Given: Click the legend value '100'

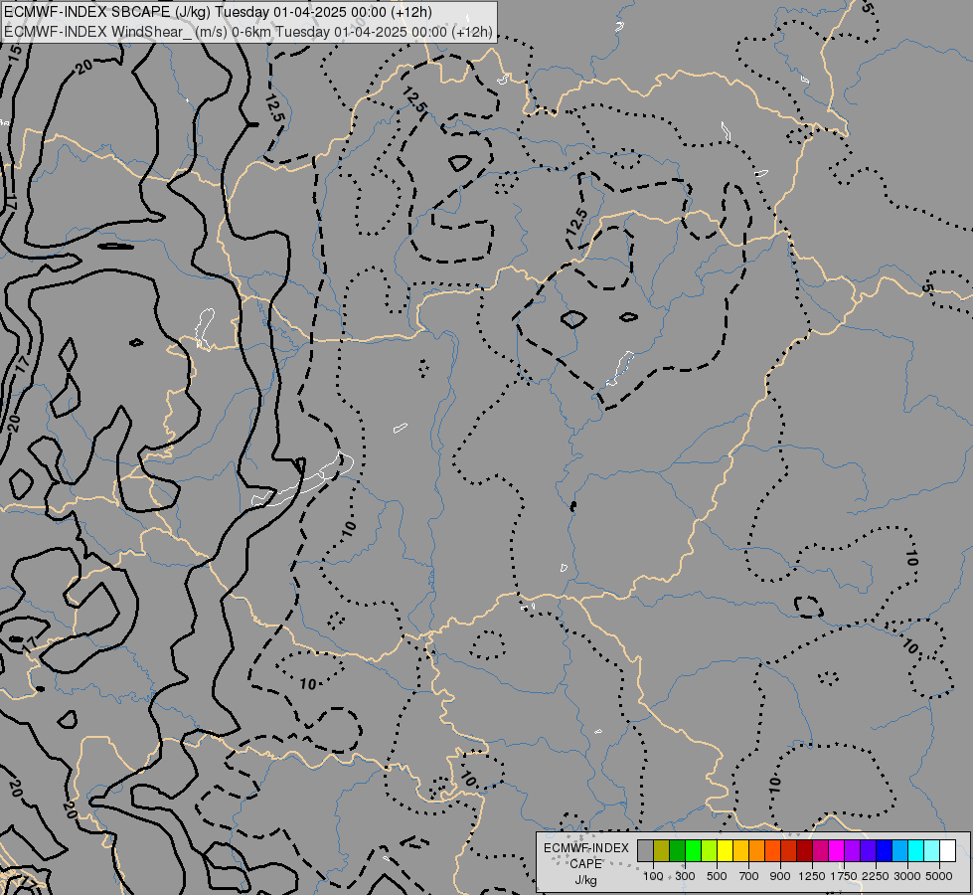Looking at the screenshot, I should click(x=653, y=876).
